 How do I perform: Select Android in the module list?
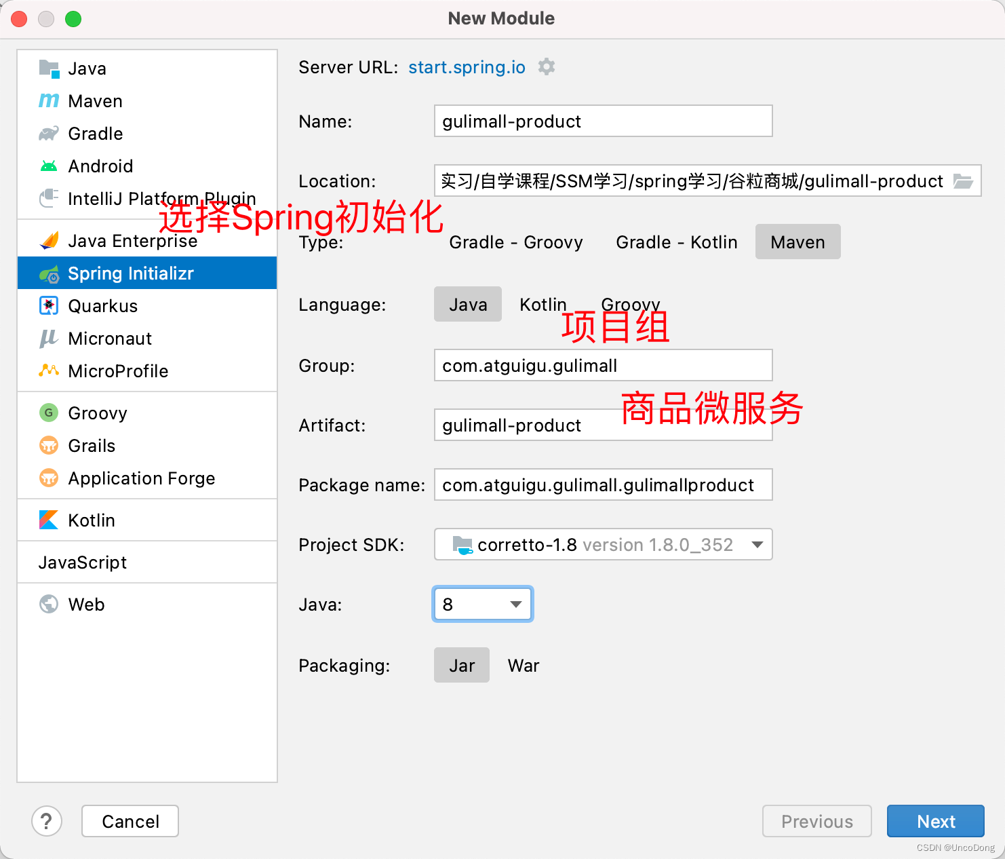click(147, 166)
